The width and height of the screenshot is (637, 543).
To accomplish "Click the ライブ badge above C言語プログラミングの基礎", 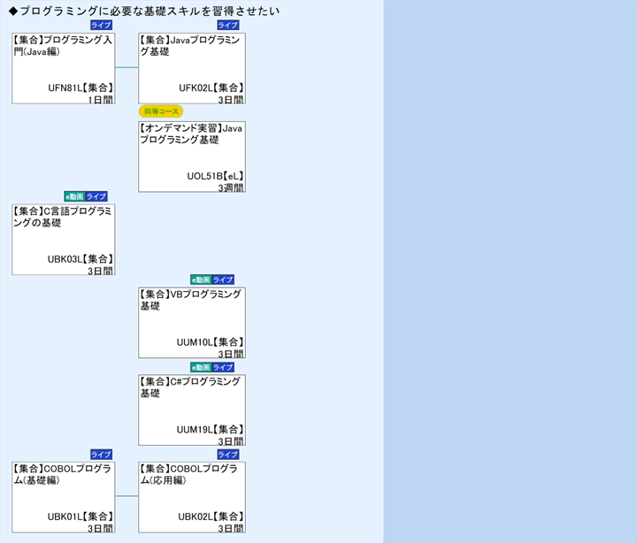I will (x=96, y=196).
